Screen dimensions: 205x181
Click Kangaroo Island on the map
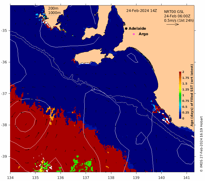pos(90,57)
